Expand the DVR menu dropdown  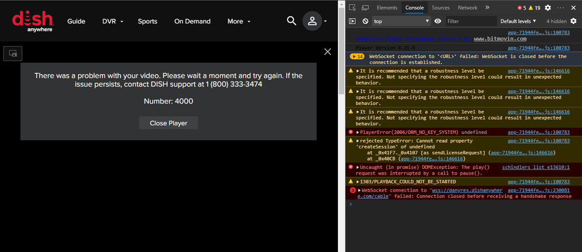point(113,21)
